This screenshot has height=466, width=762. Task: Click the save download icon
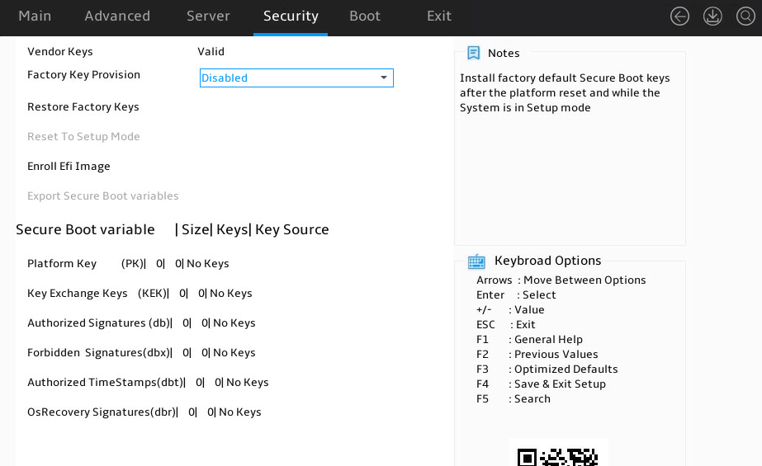click(x=712, y=16)
